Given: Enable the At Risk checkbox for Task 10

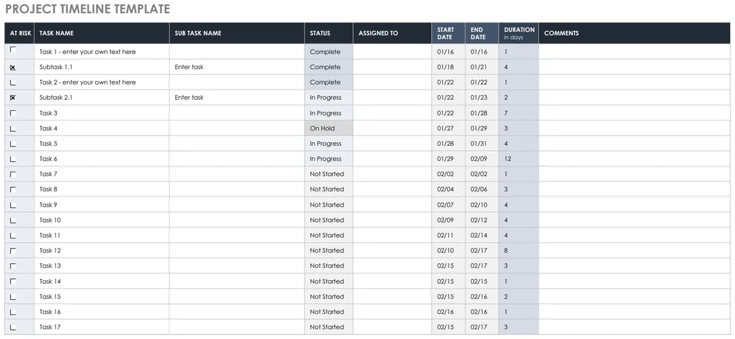Looking at the screenshot, I should pos(13,220).
